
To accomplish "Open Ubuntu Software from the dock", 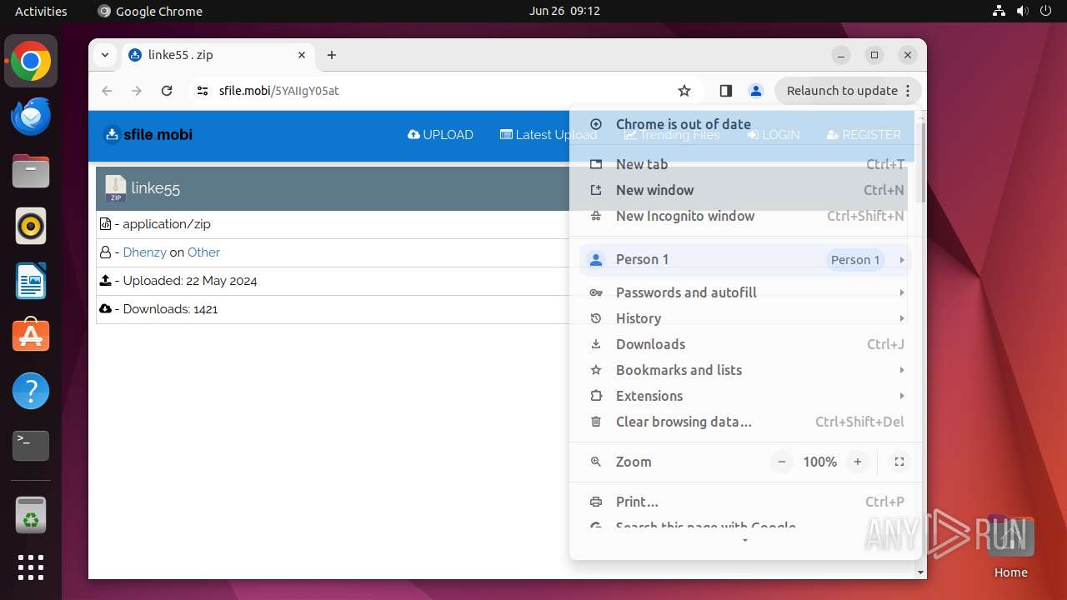I will click(31, 336).
